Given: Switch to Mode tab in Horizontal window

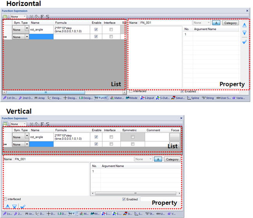Looking at the screenshot, I should 132,98.
